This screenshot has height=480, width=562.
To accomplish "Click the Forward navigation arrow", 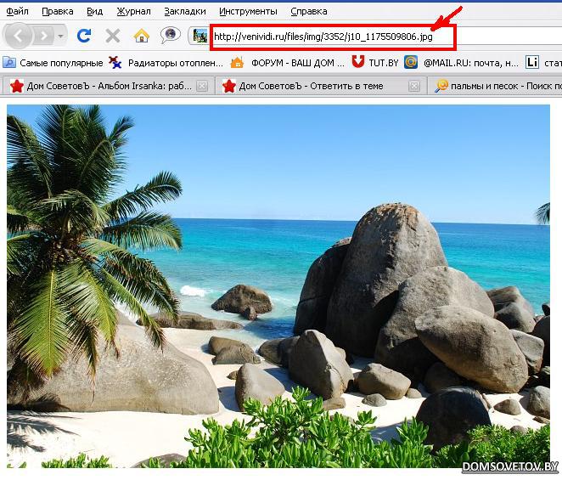I will [43, 36].
